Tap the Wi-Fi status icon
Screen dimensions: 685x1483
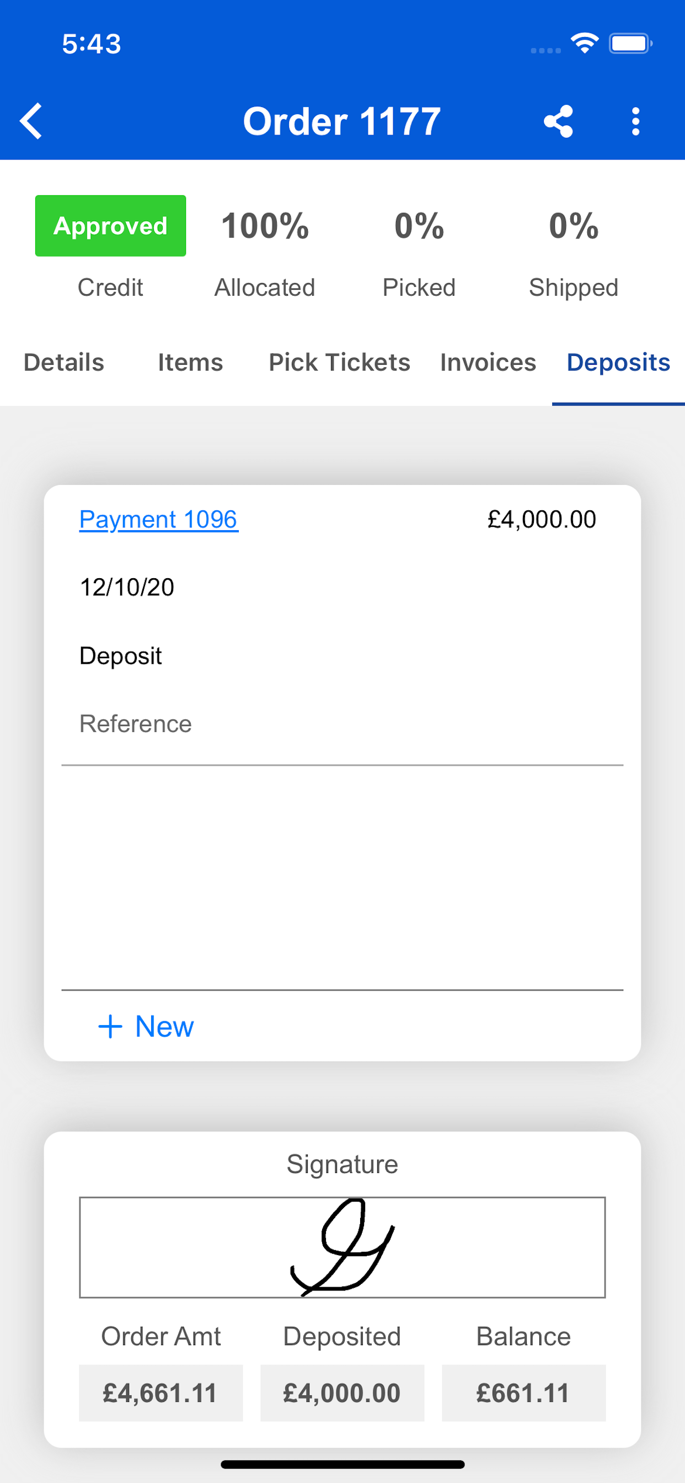pos(585,43)
